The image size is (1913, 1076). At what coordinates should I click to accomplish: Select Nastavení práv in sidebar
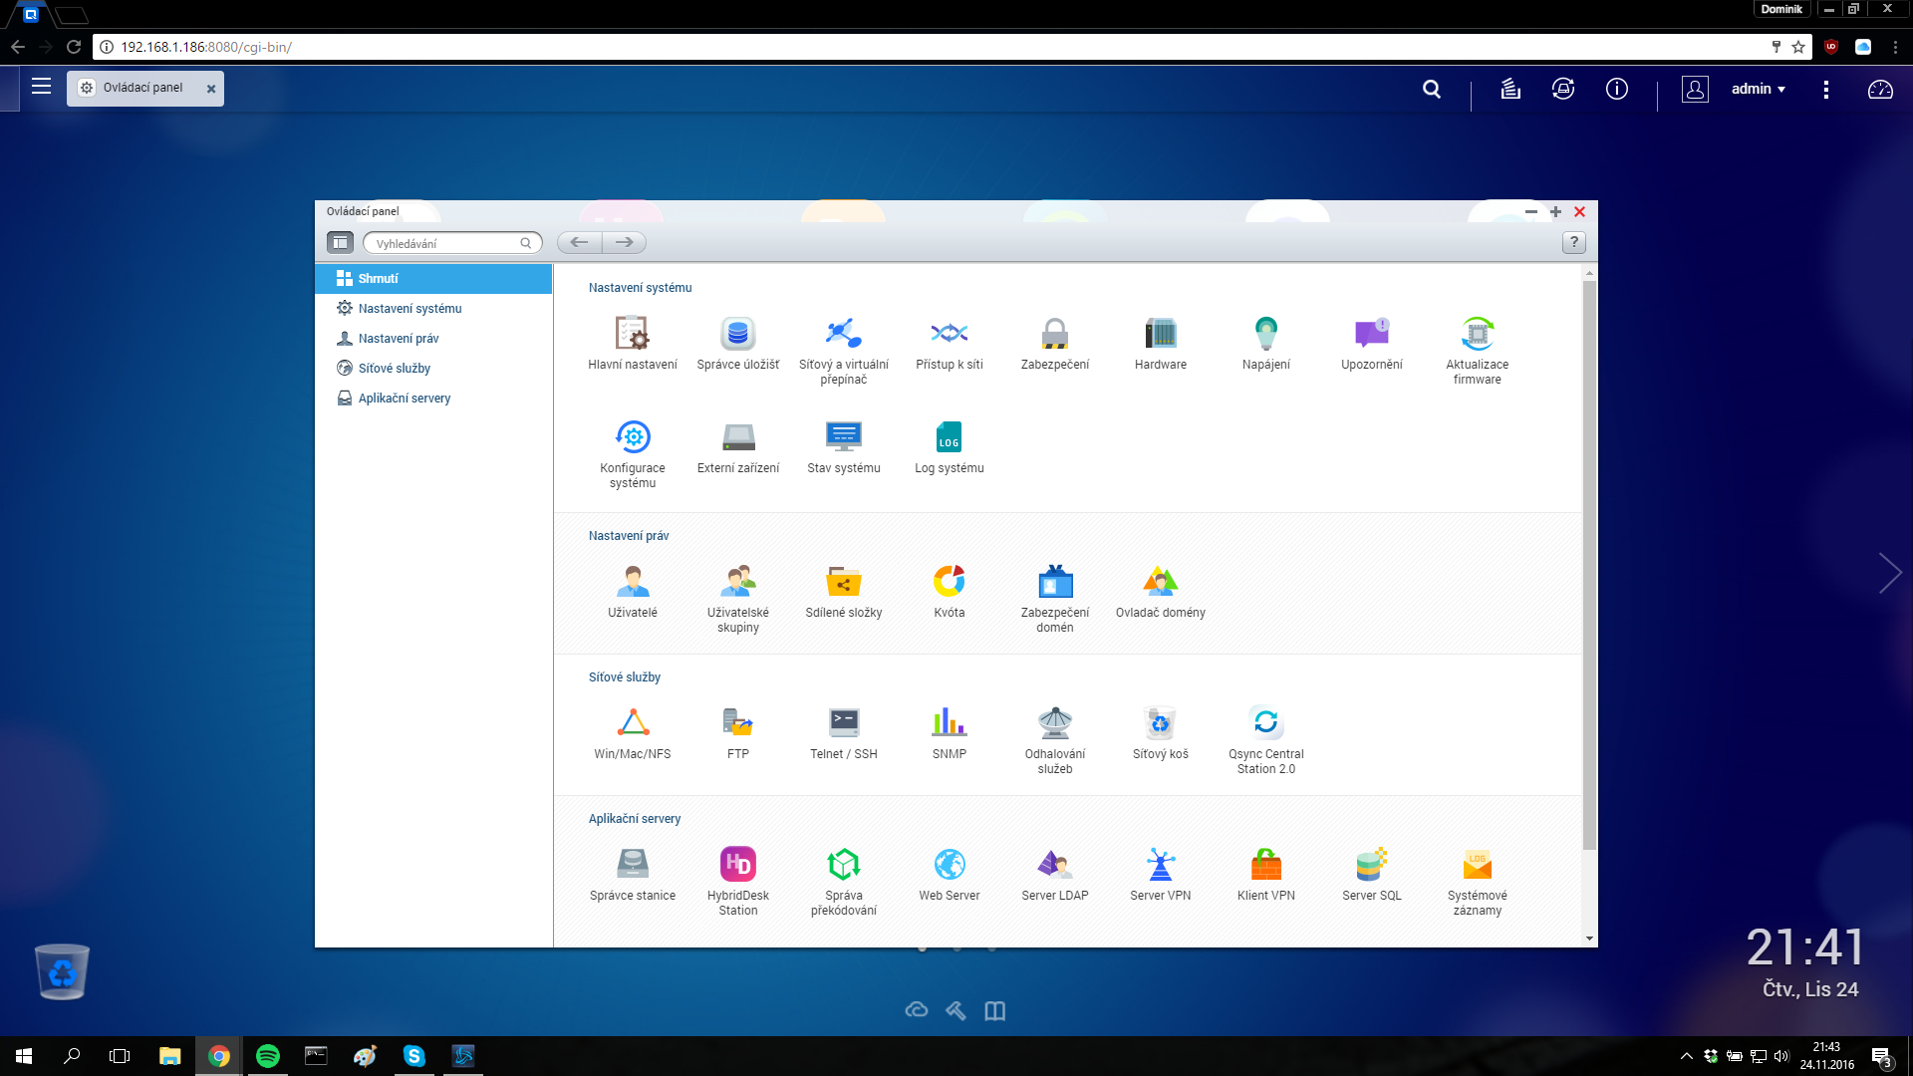[x=398, y=339]
